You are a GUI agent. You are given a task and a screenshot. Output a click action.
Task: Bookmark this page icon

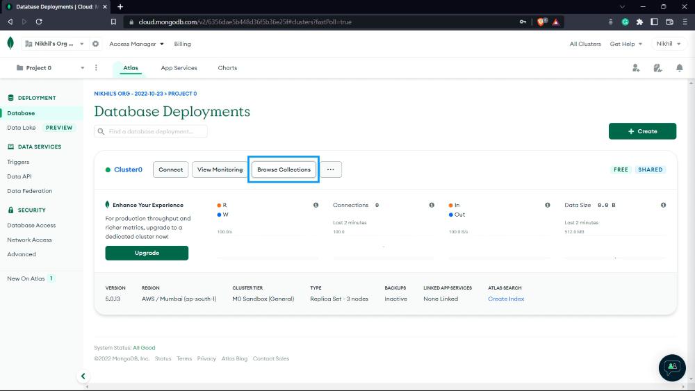point(114,22)
